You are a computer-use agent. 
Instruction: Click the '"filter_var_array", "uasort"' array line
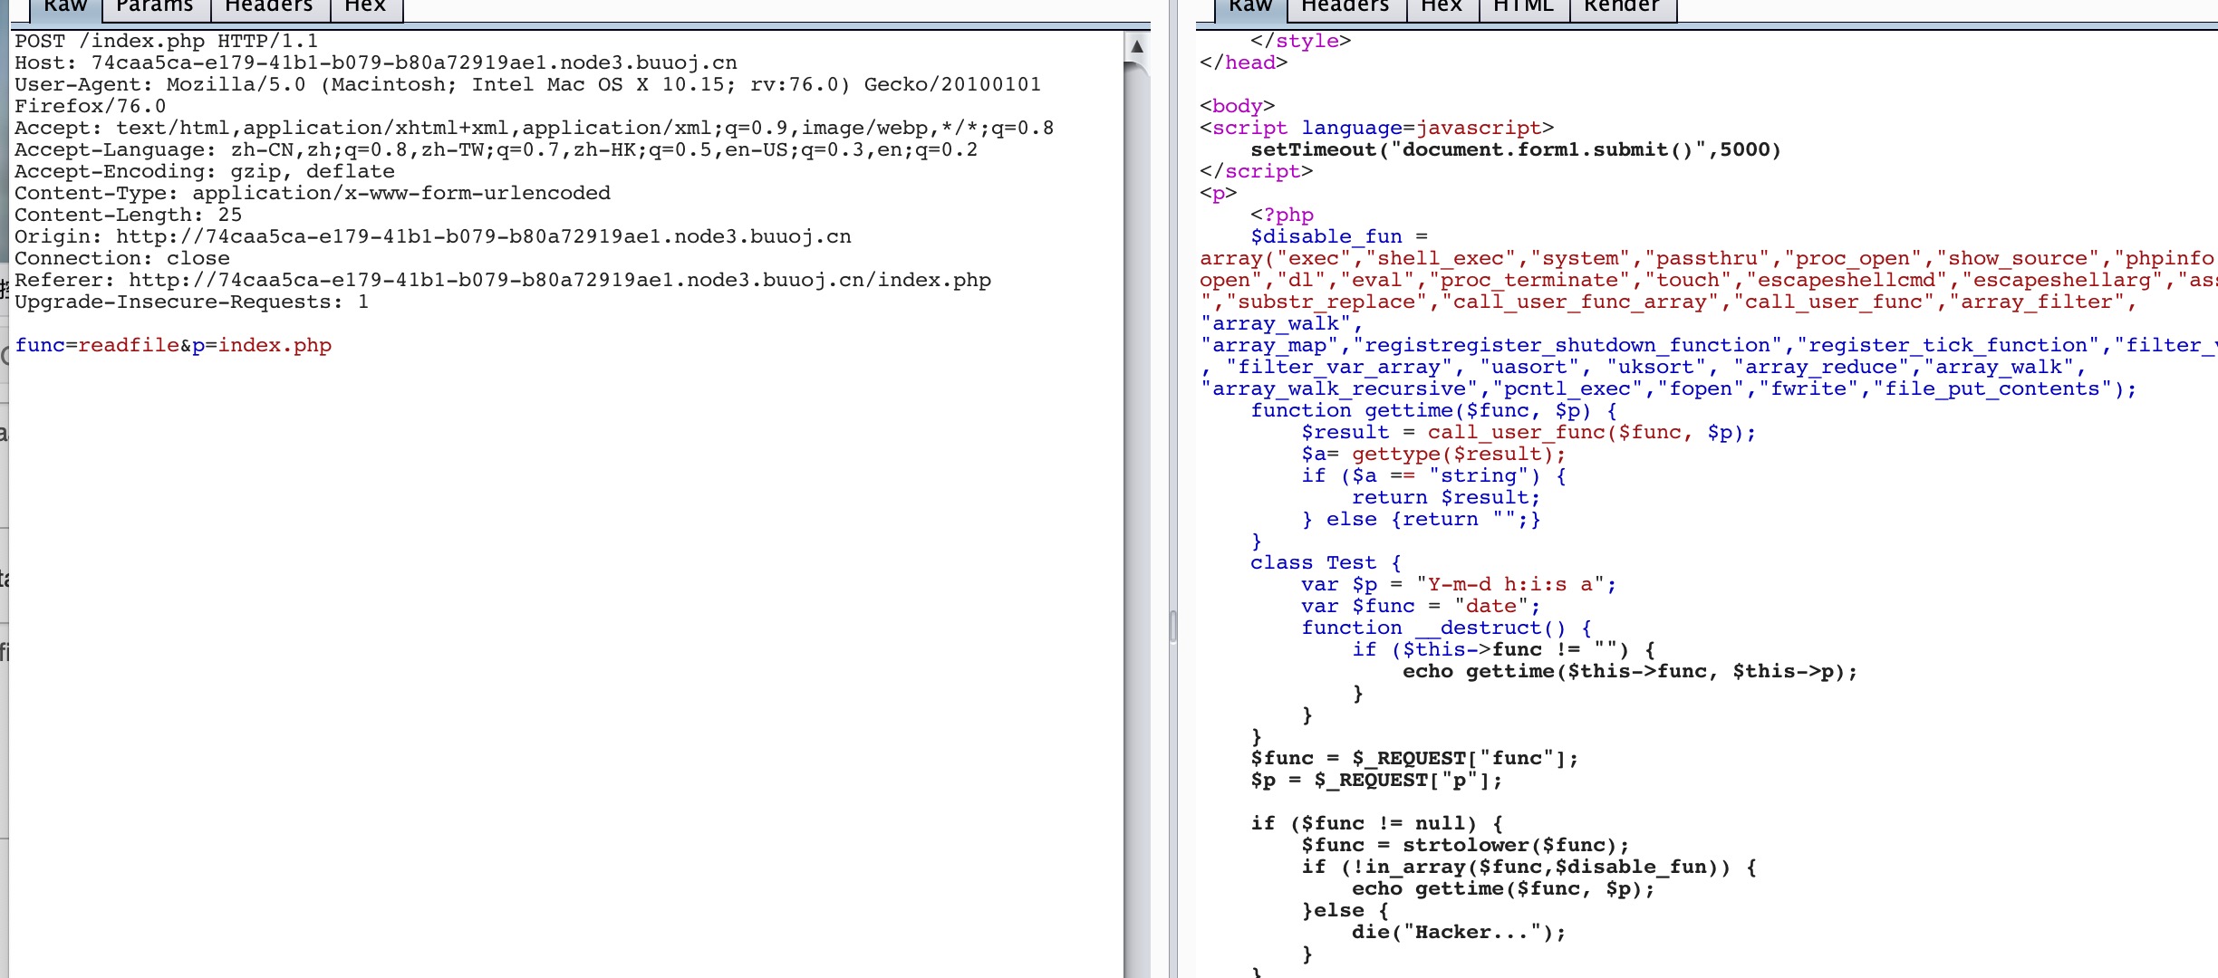coord(1644,368)
